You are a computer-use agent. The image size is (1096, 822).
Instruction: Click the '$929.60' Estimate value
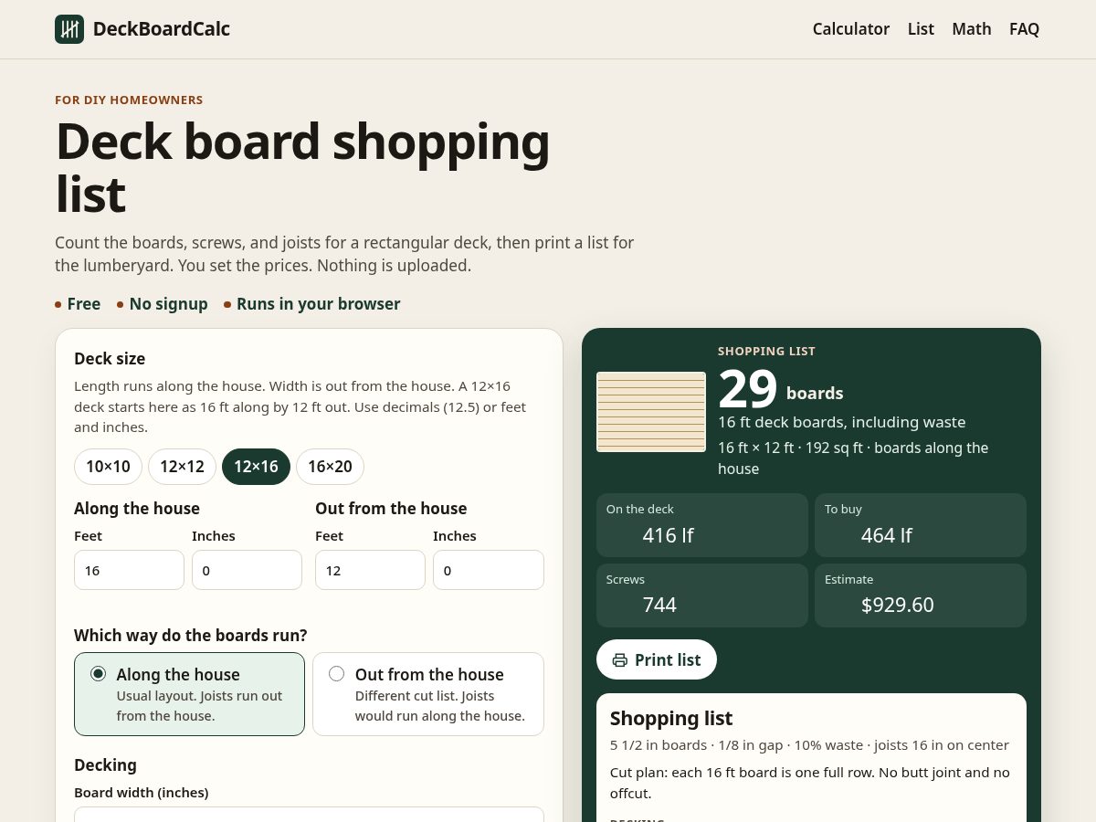(x=897, y=605)
